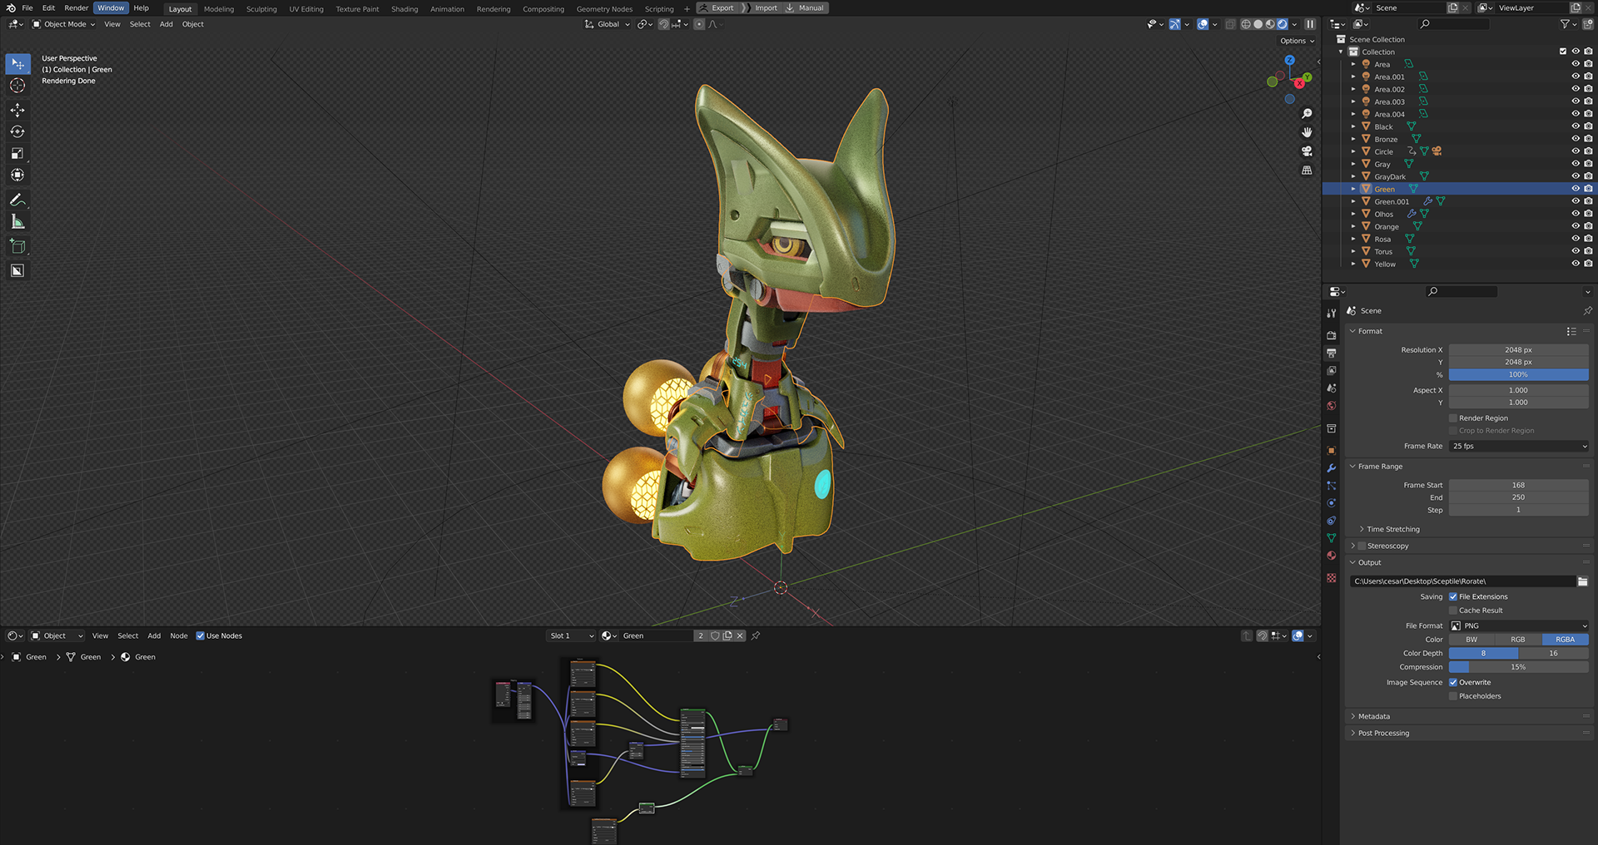Switch to the Shading workspace tab

pyautogui.click(x=404, y=9)
